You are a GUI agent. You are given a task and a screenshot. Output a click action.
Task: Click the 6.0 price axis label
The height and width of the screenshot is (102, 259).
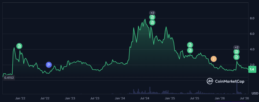pyautogui.click(x=252, y=34)
